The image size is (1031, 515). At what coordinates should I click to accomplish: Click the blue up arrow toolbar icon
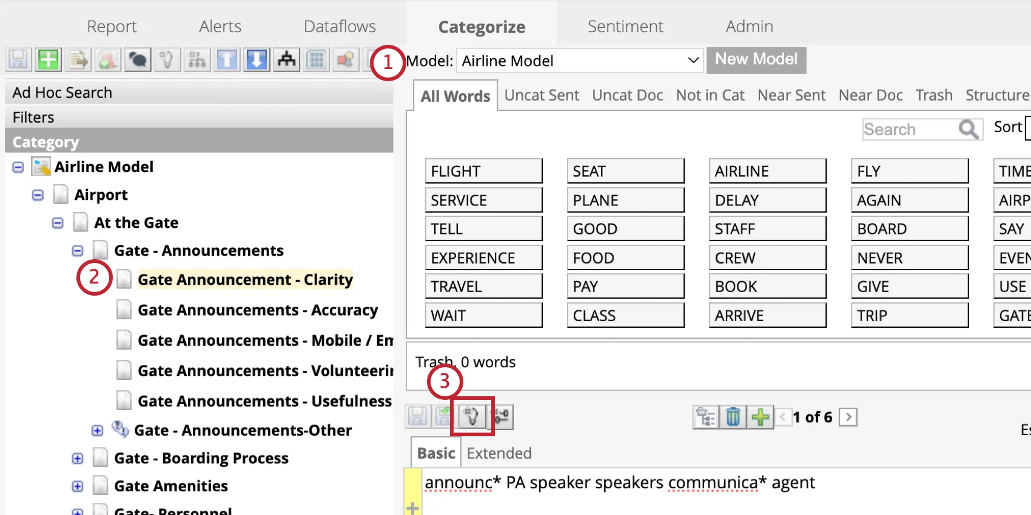tap(227, 60)
